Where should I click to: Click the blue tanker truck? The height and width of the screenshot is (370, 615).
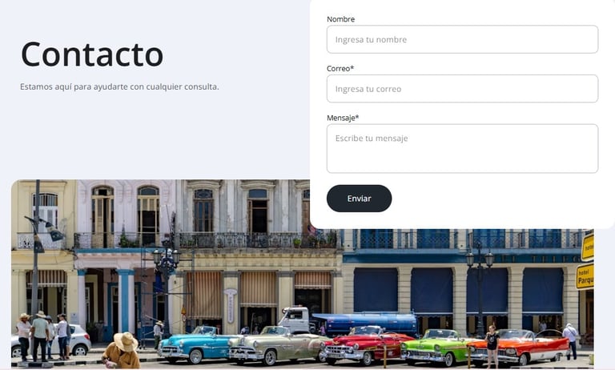tap(349, 320)
